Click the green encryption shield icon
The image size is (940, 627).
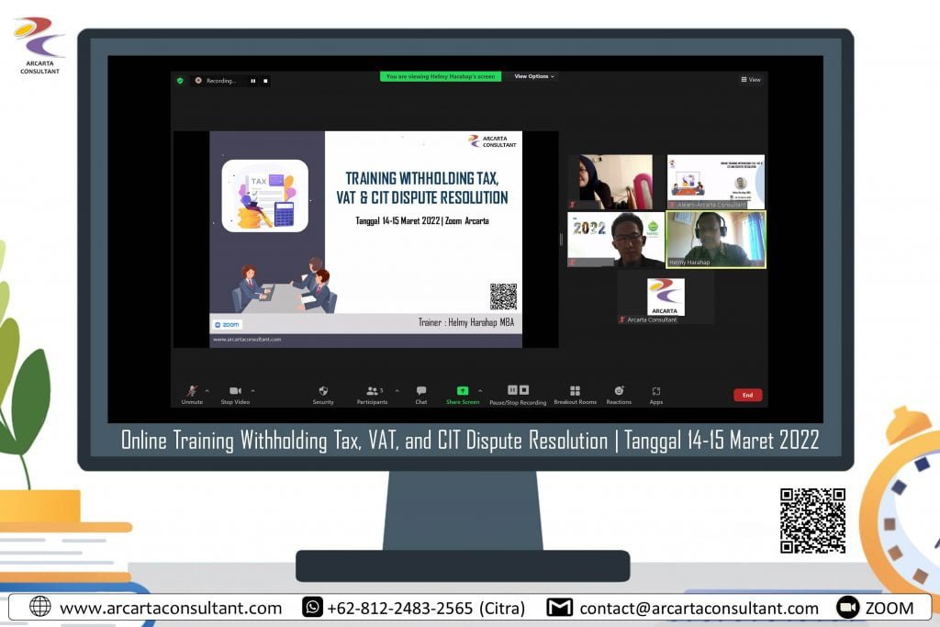coord(180,81)
